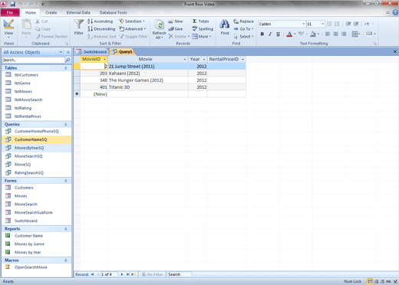Switch to Database Tools tab

113,12
